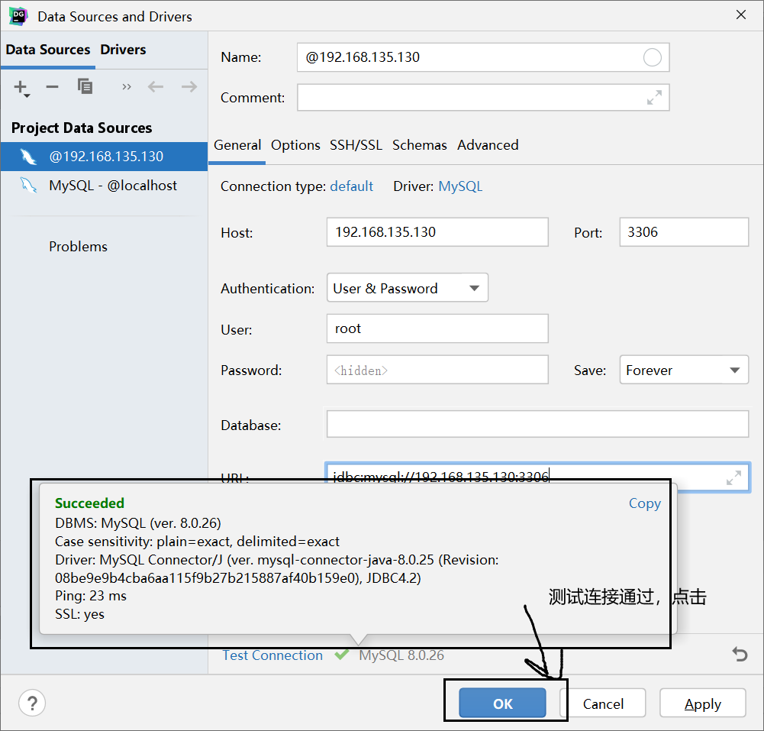Close the Data Sources and Drivers dialog
Image resolution: width=764 pixels, height=731 pixels.
[x=740, y=15]
